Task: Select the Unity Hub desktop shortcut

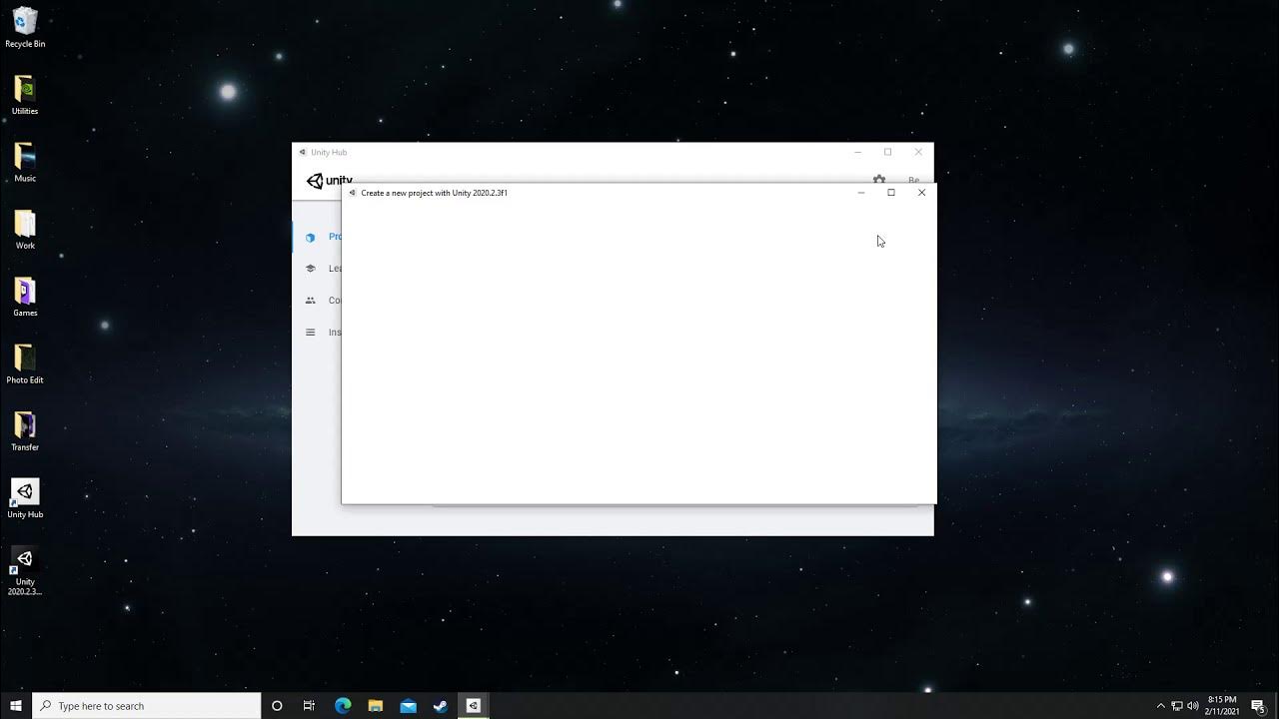Action: (25, 498)
